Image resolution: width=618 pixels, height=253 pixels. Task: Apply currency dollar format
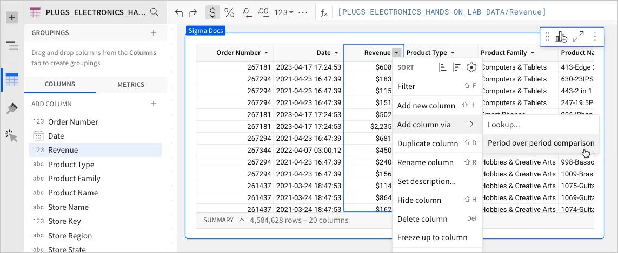click(x=212, y=12)
